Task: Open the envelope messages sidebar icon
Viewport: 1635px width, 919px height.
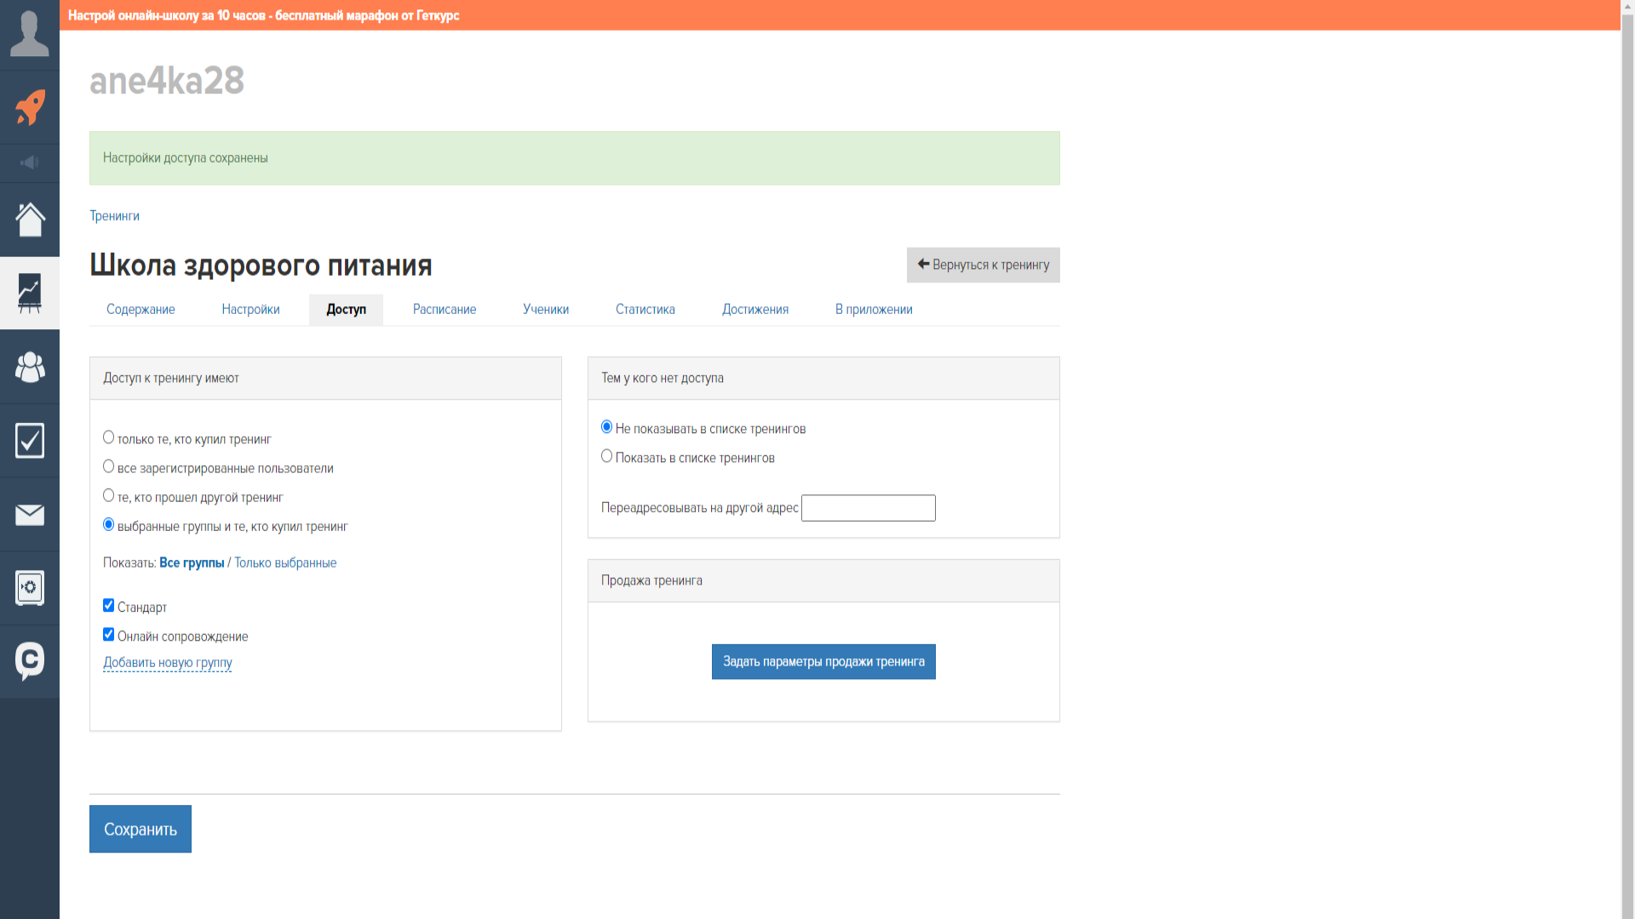Action: (30, 515)
